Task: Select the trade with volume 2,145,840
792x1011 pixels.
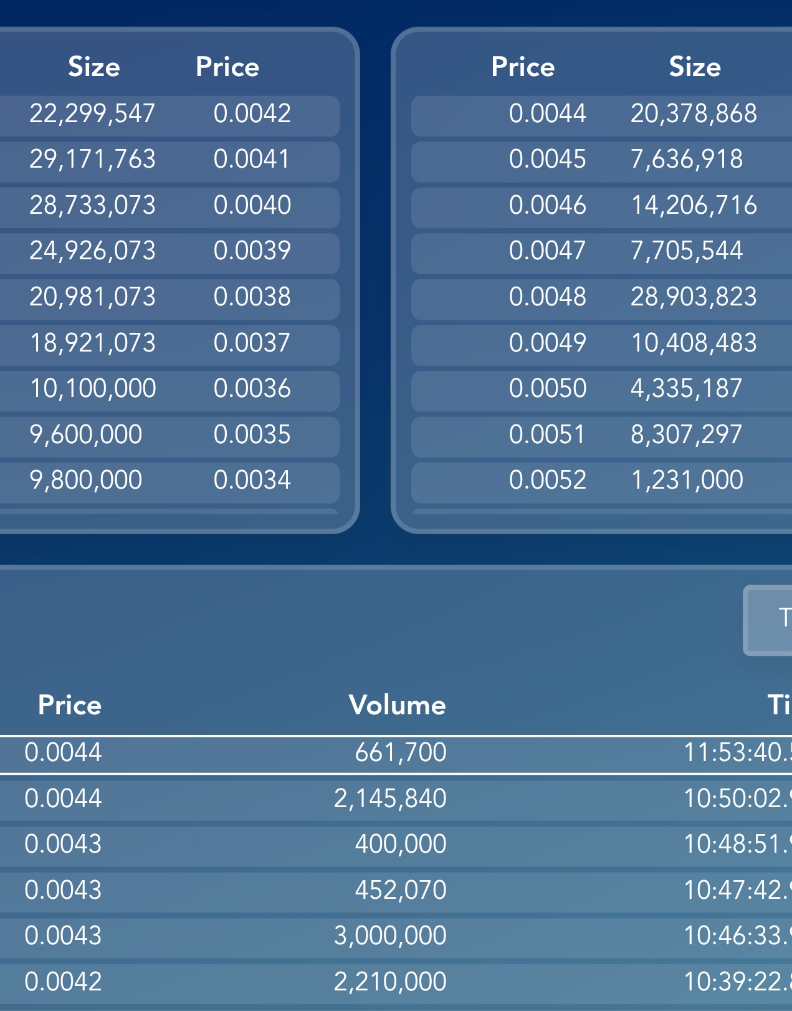Action: point(396,799)
